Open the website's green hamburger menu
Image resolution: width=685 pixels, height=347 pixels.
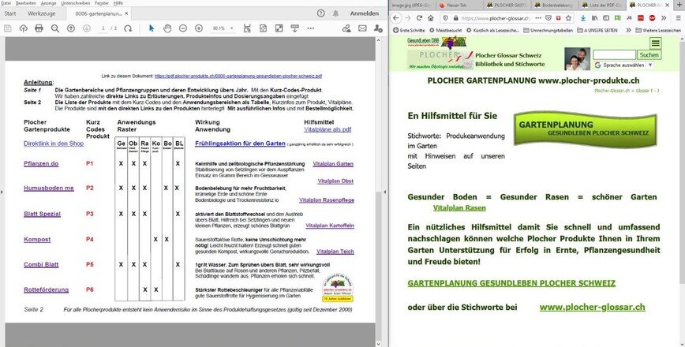pyautogui.click(x=656, y=43)
